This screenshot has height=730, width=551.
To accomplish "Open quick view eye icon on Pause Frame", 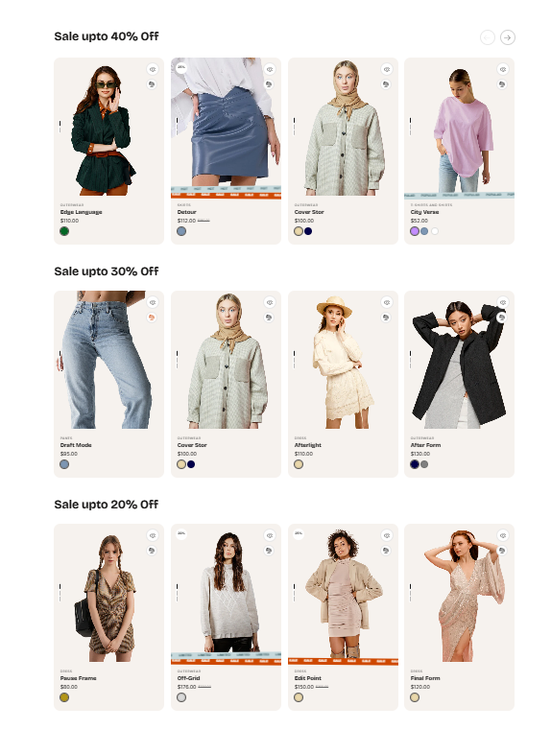I will coord(153,535).
